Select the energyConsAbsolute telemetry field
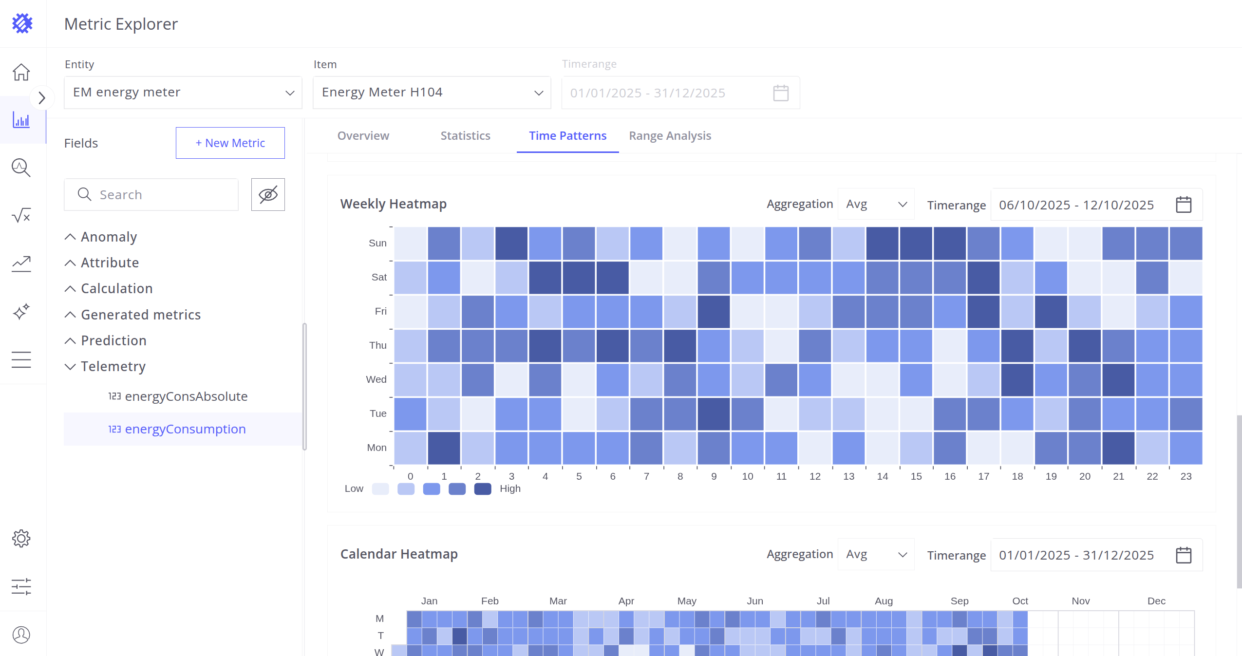Viewport: 1242px width, 656px height. pyautogui.click(x=186, y=396)
